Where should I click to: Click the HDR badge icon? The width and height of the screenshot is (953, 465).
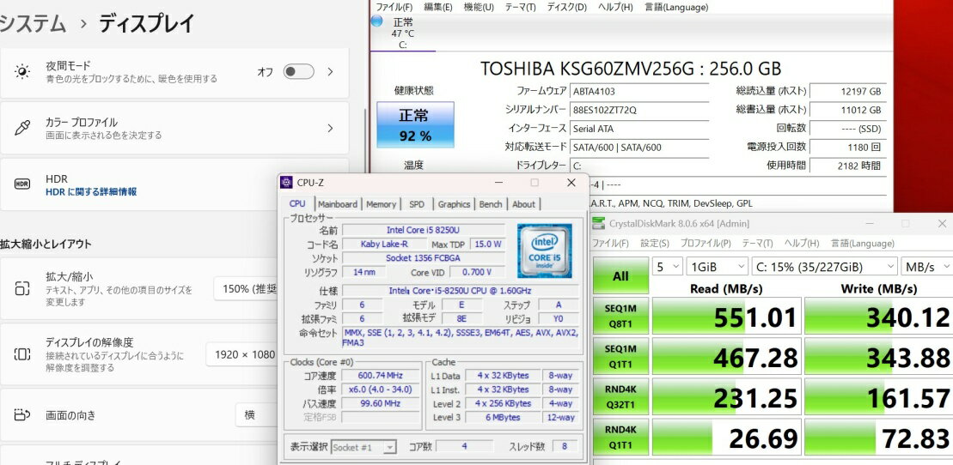(22, 184)
